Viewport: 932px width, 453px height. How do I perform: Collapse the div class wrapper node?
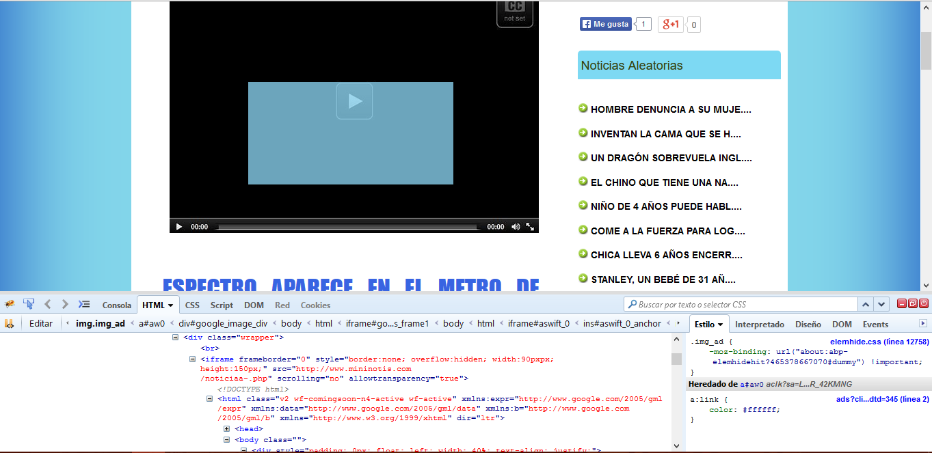click(x=175, y=338)
